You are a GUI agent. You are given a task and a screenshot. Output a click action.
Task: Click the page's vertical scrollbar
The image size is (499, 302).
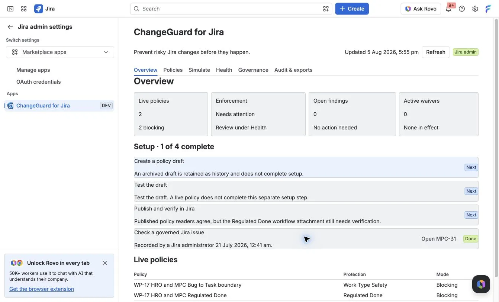coord(496,149)
